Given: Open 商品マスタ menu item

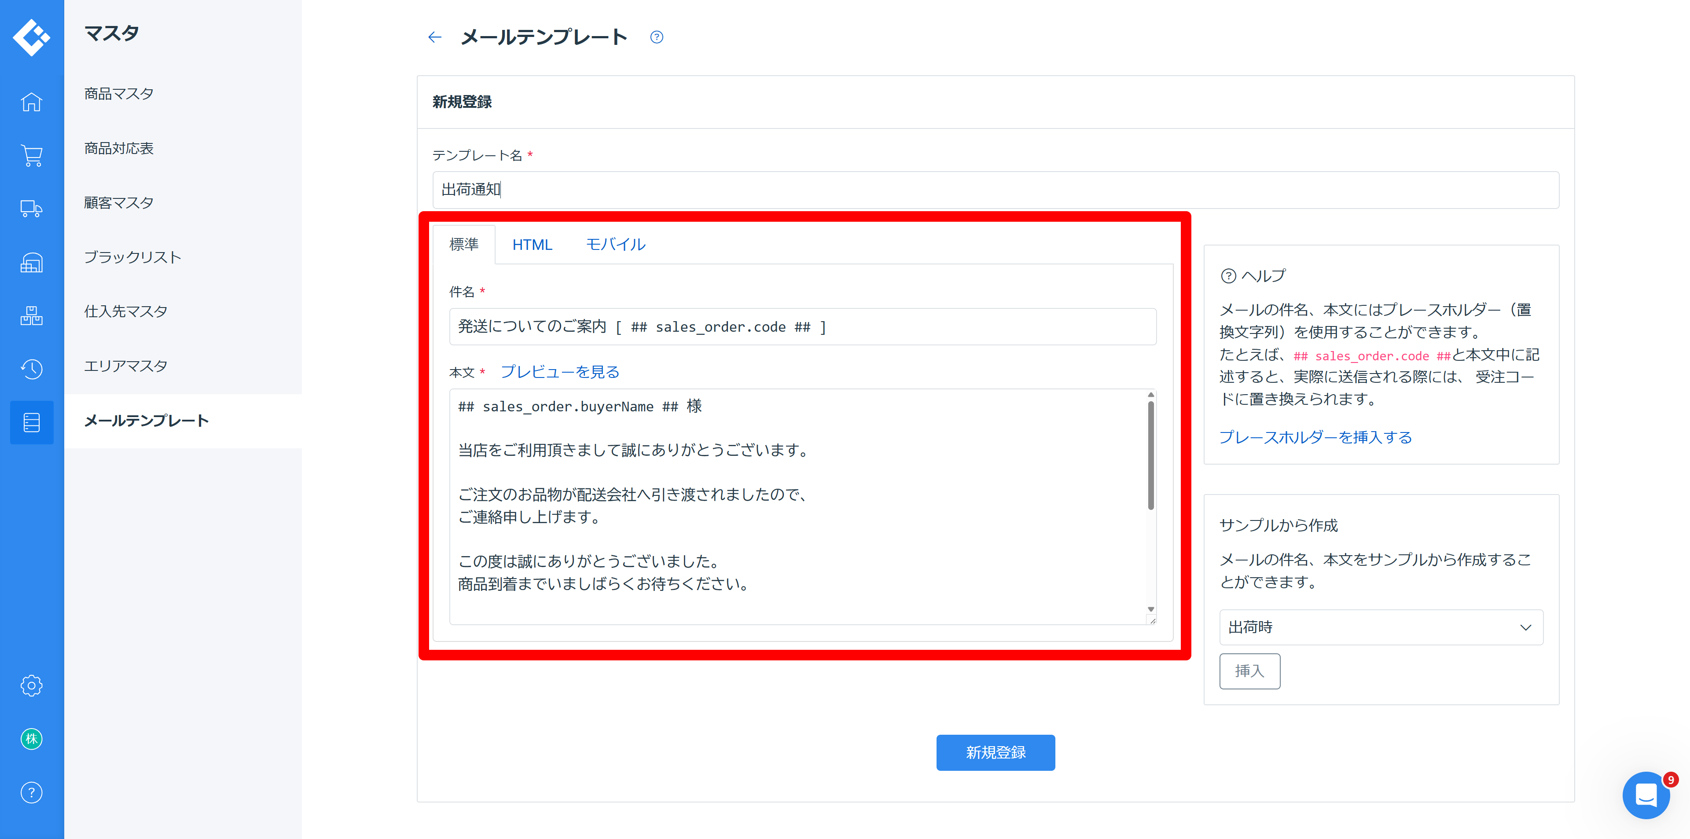Looking at the screenshot, I should pyautogui.click(x=119, y=94).
